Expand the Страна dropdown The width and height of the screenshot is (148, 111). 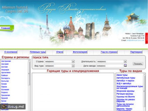(x=73, y=62)
